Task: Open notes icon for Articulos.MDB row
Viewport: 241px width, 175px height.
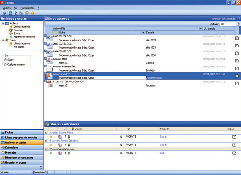Action: point(237,61)
